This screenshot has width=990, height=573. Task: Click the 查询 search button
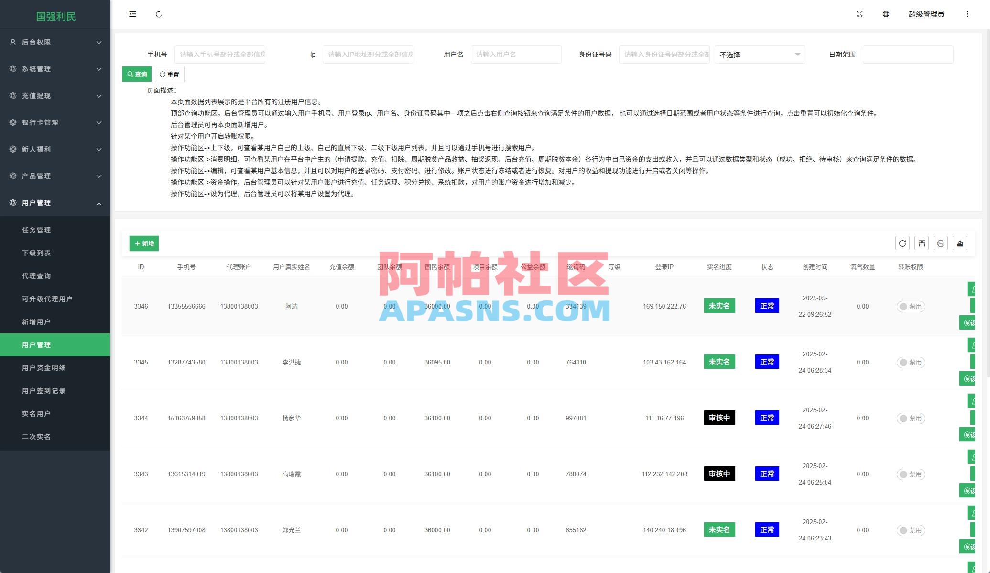(137, 74)
